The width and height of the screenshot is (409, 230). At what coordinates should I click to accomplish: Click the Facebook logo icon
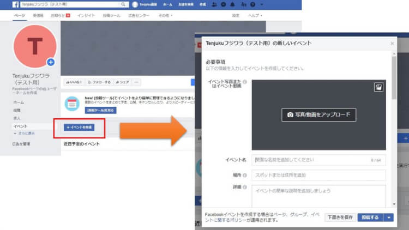pos(15,4)
